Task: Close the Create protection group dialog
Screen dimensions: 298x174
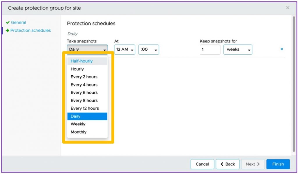Action: click(288, 8)
